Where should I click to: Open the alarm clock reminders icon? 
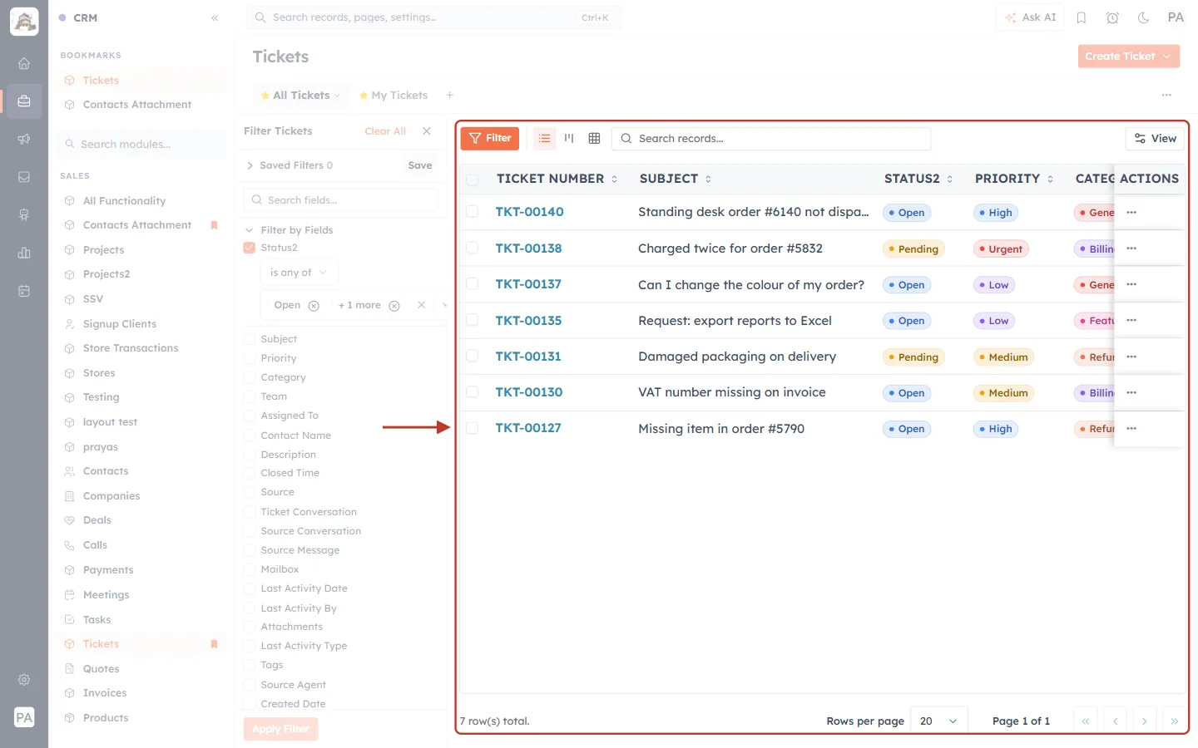coord(1112,17)
